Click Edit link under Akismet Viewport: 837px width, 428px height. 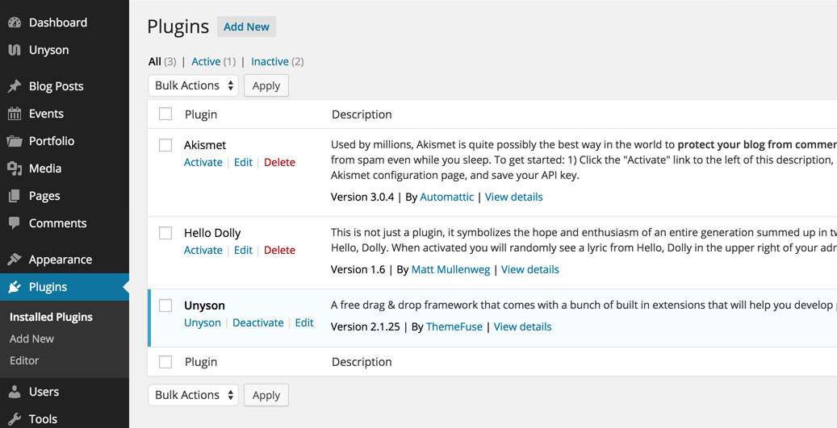tap(244, 163)
